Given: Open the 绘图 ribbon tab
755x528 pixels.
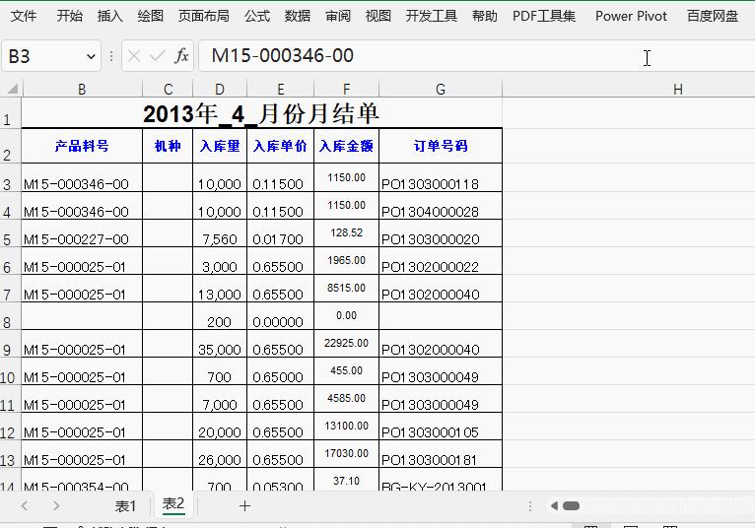Looking at the screenshot, I should click(150, 16).
